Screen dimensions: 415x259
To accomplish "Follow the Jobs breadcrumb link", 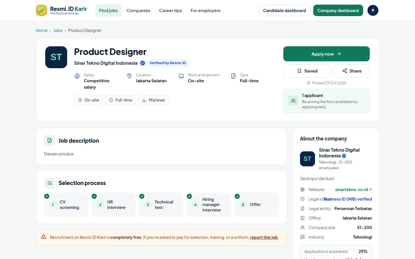I will point(58,31).
